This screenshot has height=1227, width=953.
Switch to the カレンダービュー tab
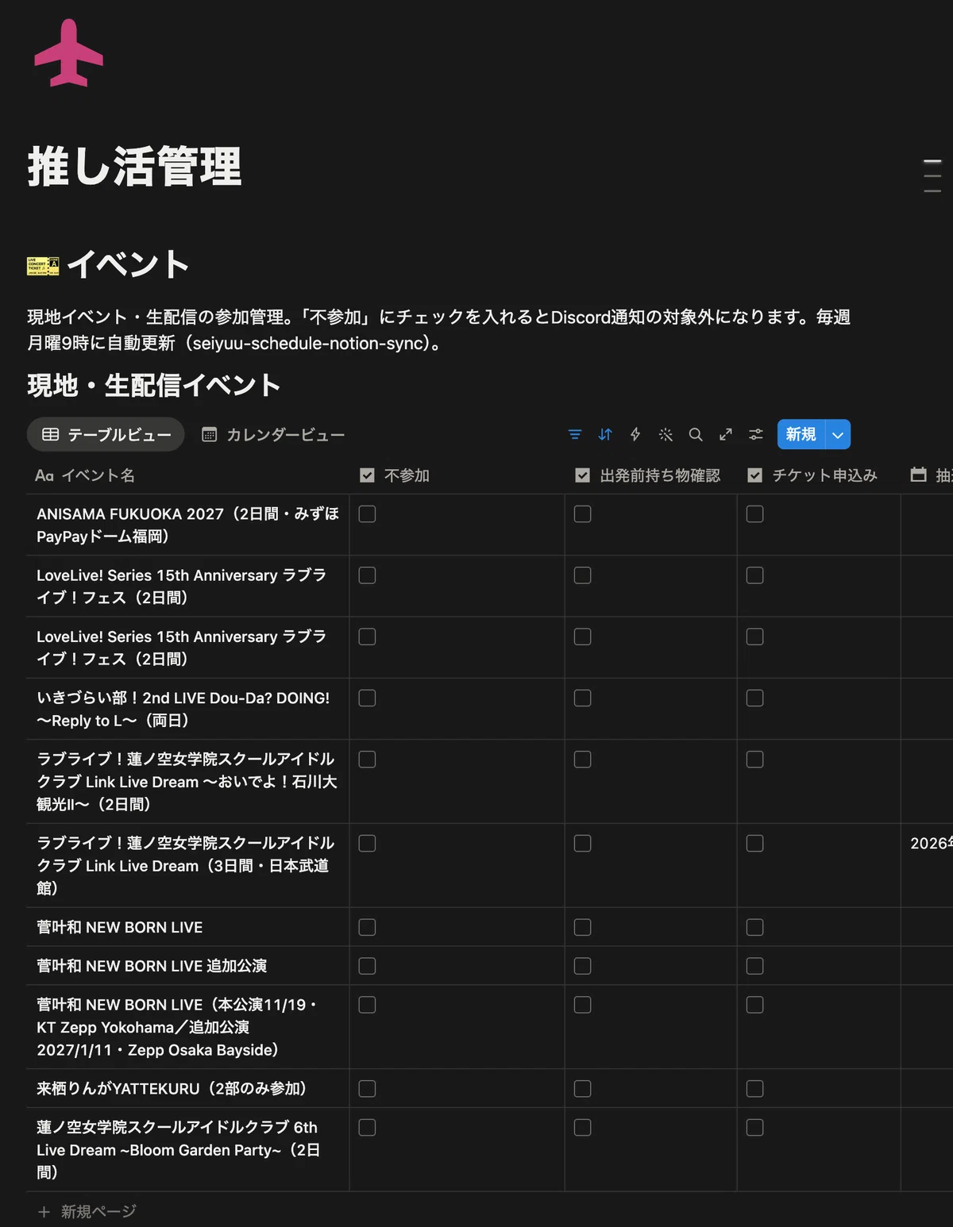point(274,434)
